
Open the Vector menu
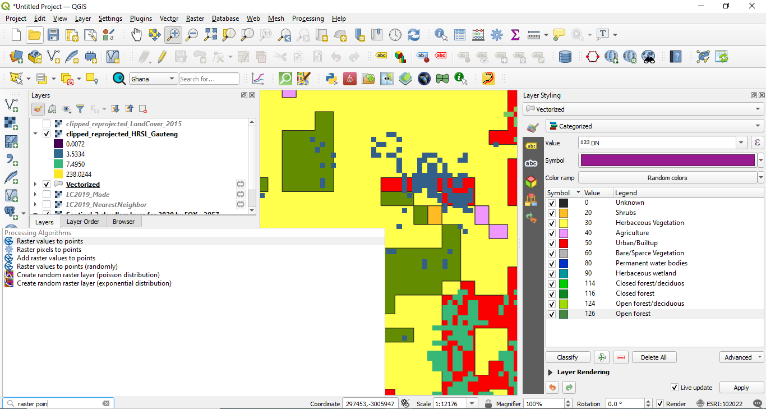tap(169, 19)
